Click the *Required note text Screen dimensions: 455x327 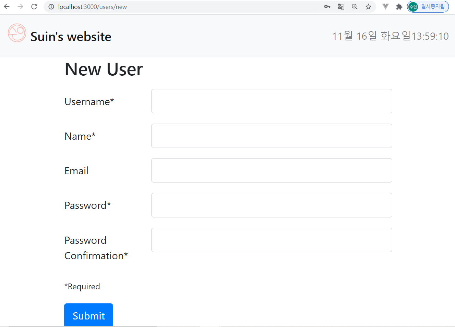click(x=82, y=287)
